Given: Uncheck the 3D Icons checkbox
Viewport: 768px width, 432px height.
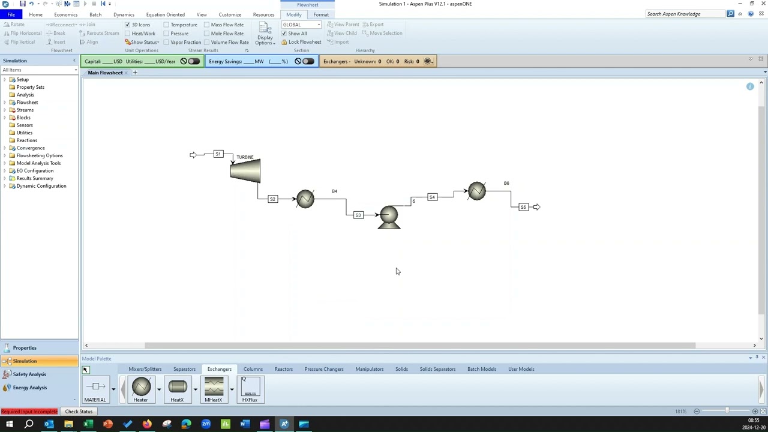Looking at the screenshot, I should [x=127, y=25].
